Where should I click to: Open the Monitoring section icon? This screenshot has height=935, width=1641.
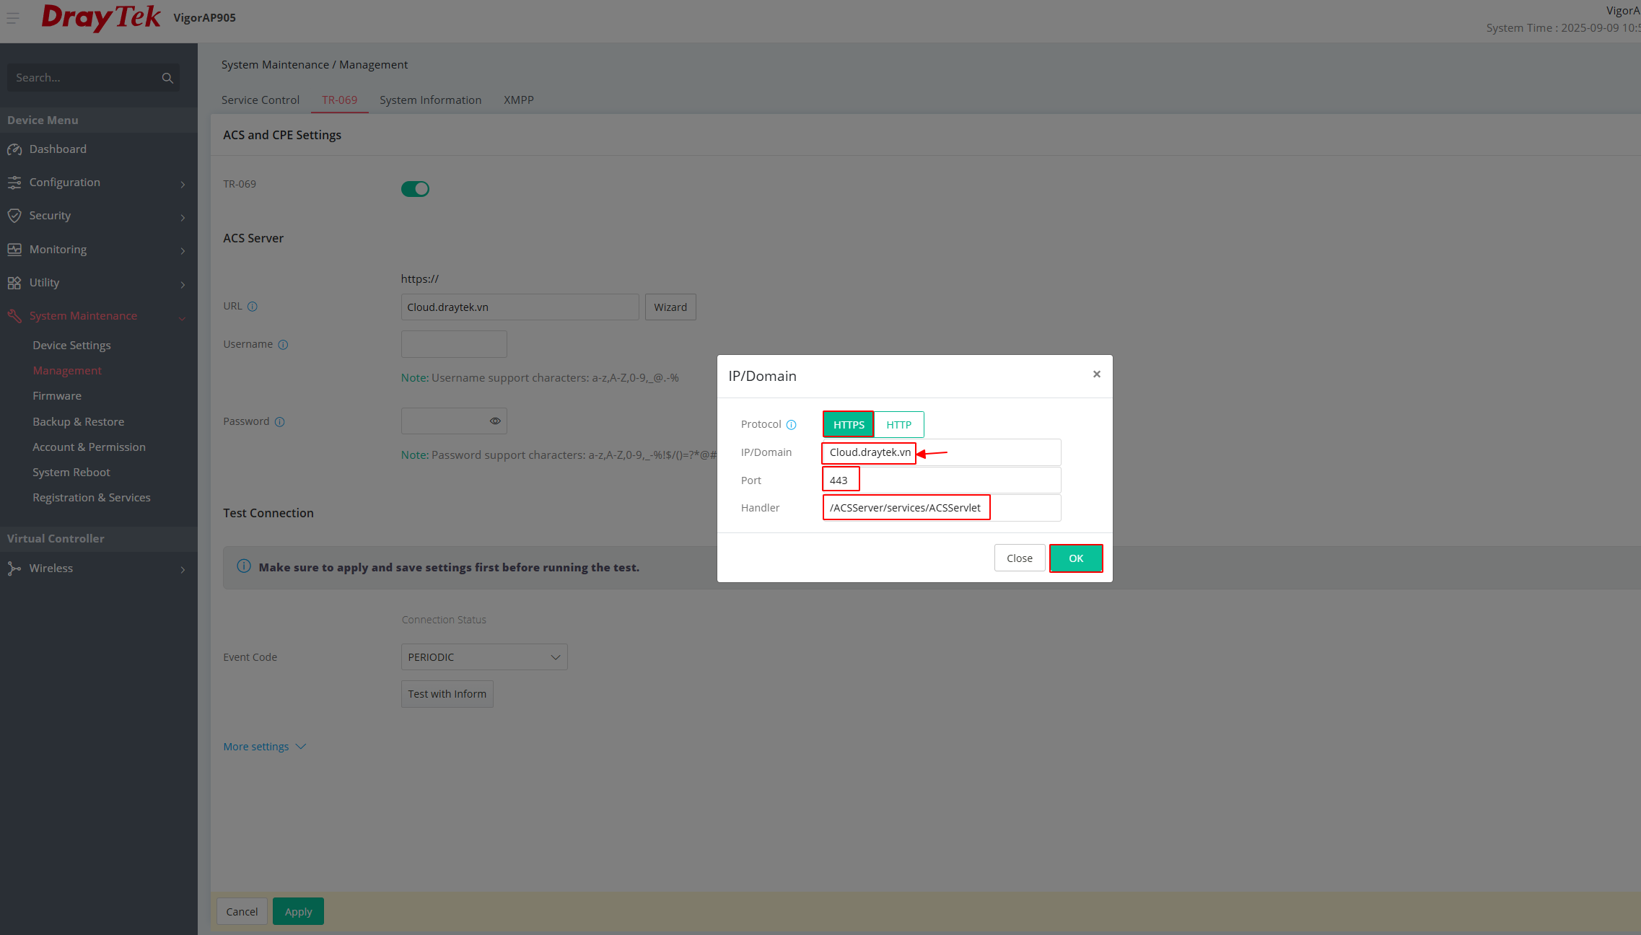(15, 249)
